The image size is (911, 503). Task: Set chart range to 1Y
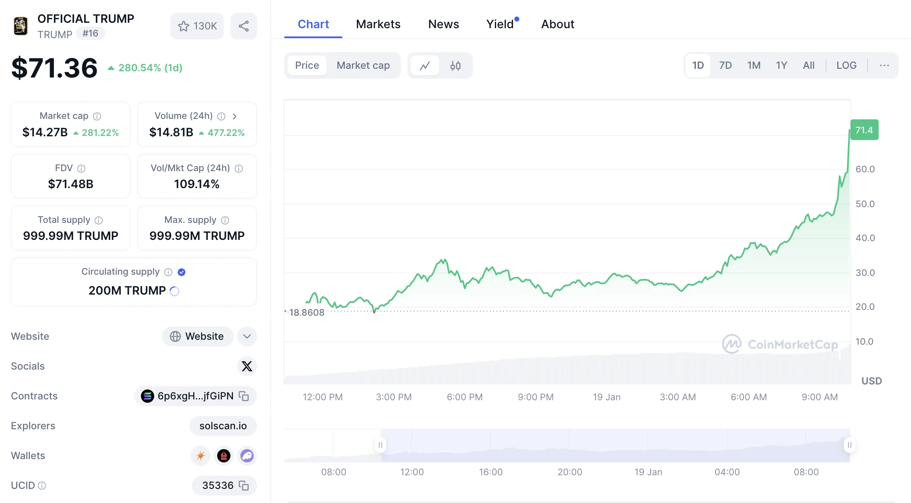click(781, 65)
